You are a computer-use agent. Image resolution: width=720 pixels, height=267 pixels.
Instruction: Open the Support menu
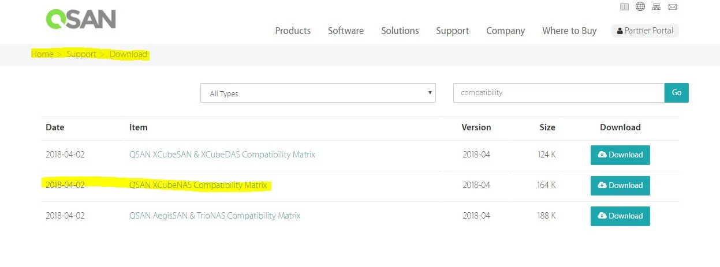453,31
